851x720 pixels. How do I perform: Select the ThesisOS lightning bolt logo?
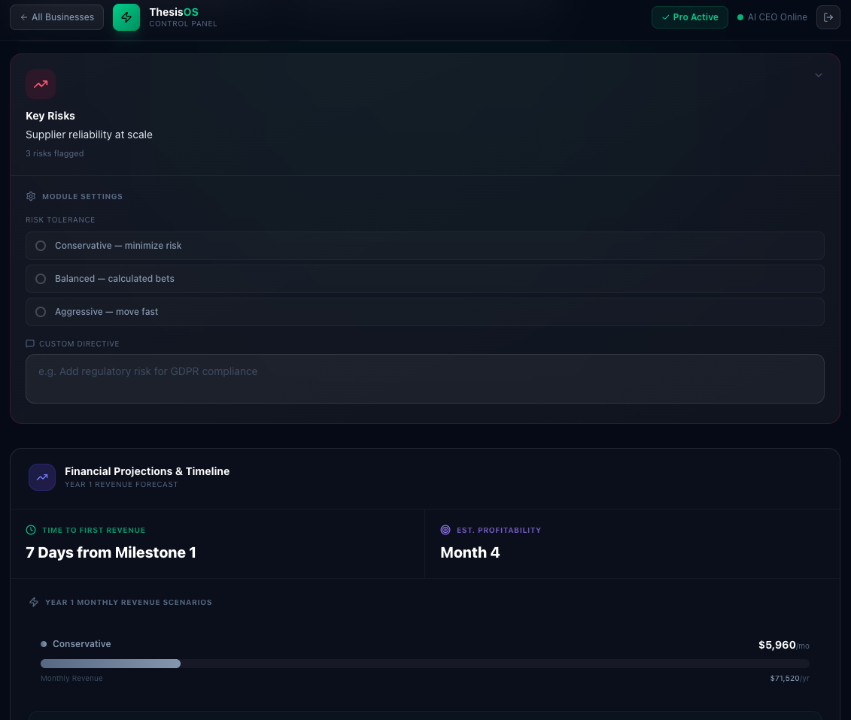point(126,17)
